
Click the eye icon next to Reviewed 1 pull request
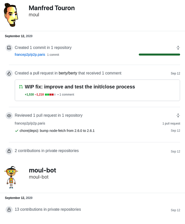(9, 116)
